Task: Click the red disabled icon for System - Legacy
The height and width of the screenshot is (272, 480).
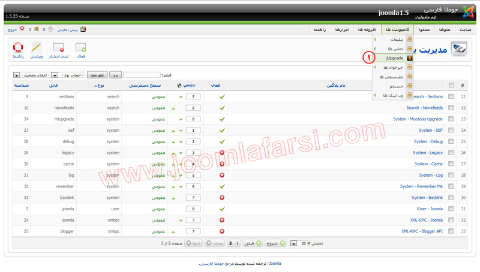Action: tap(222, 153)
